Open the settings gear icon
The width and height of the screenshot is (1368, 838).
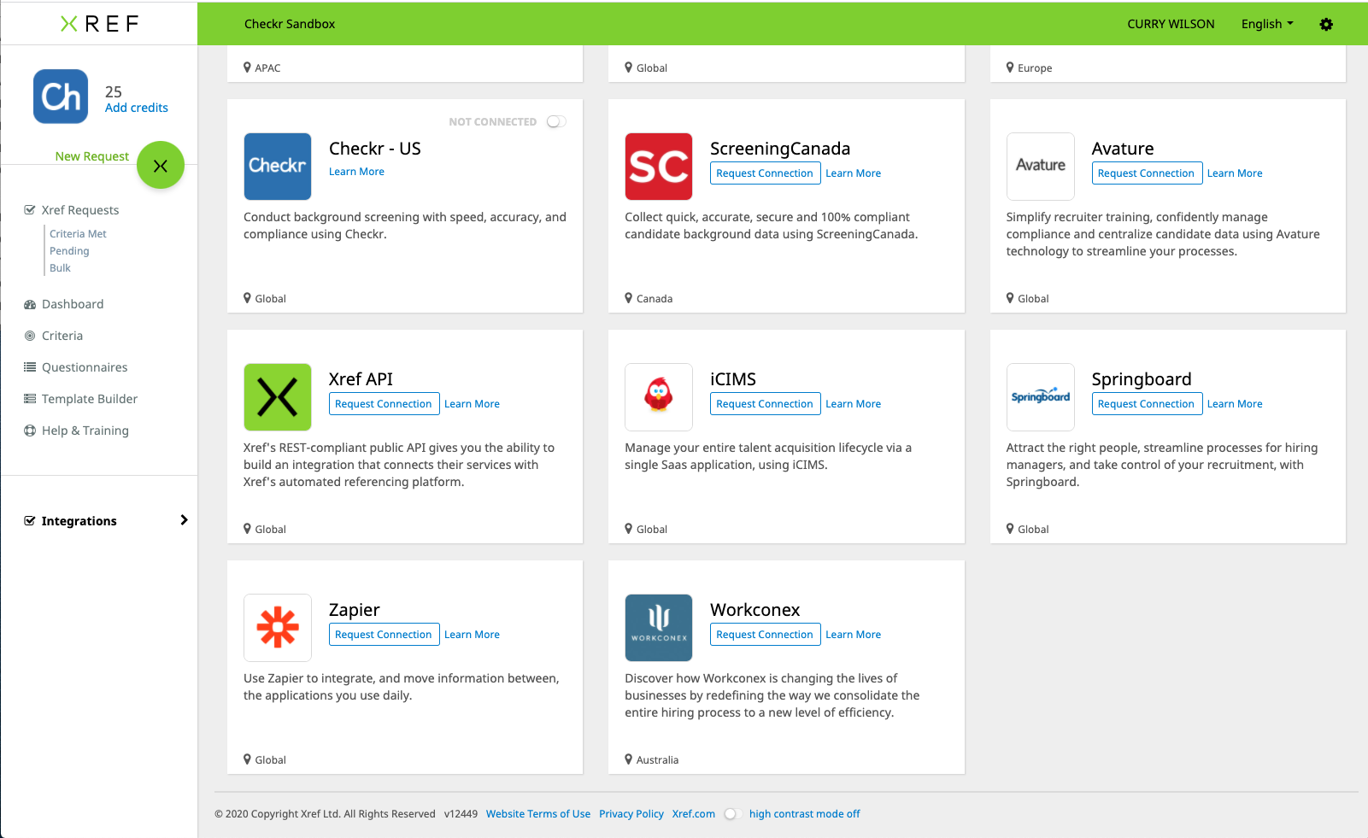[x=1326, y=24]
